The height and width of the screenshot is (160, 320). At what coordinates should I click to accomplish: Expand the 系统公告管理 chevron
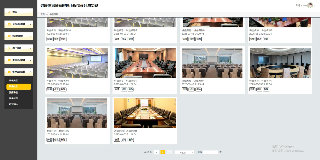(x=31, y=24)
